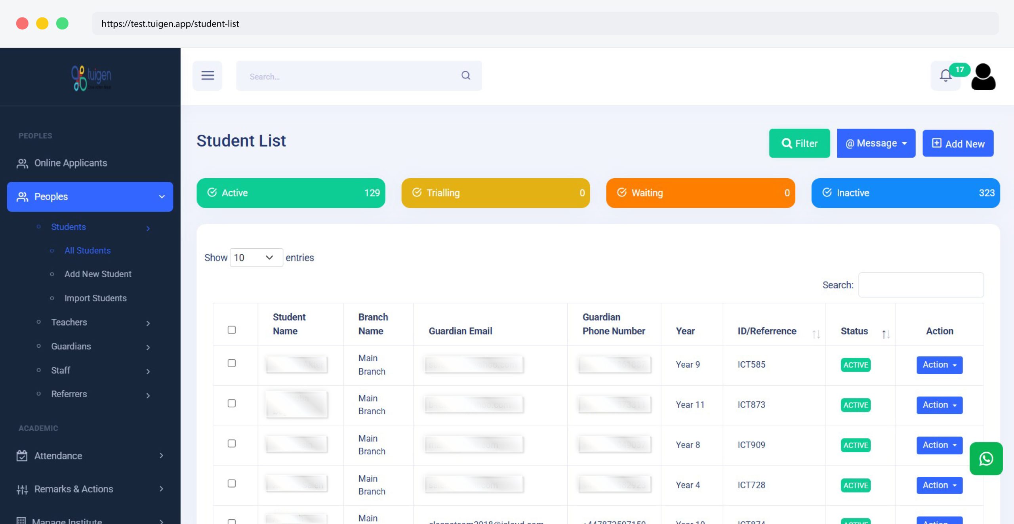Click the Add New button
This screenshot has height=524, width=1014.
point(957,143)
